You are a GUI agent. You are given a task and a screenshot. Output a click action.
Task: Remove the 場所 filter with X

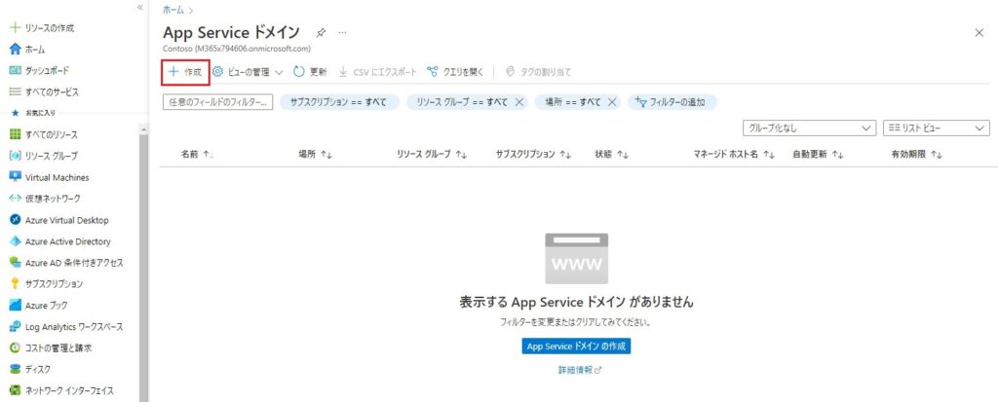coord(612,102)
